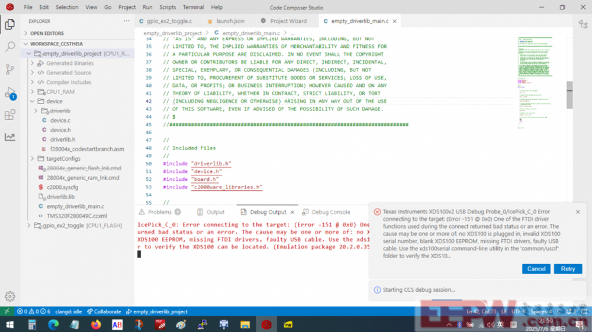This screenshot has height=332, width=592.
Task: Open the graph analysis view icon
Action: click(x=10, y=137)
